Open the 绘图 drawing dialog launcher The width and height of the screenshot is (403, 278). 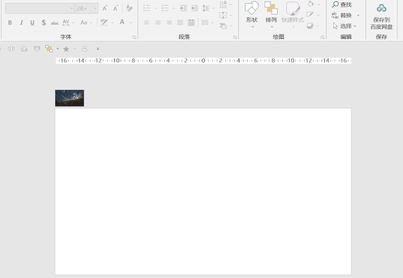(323, 37)
